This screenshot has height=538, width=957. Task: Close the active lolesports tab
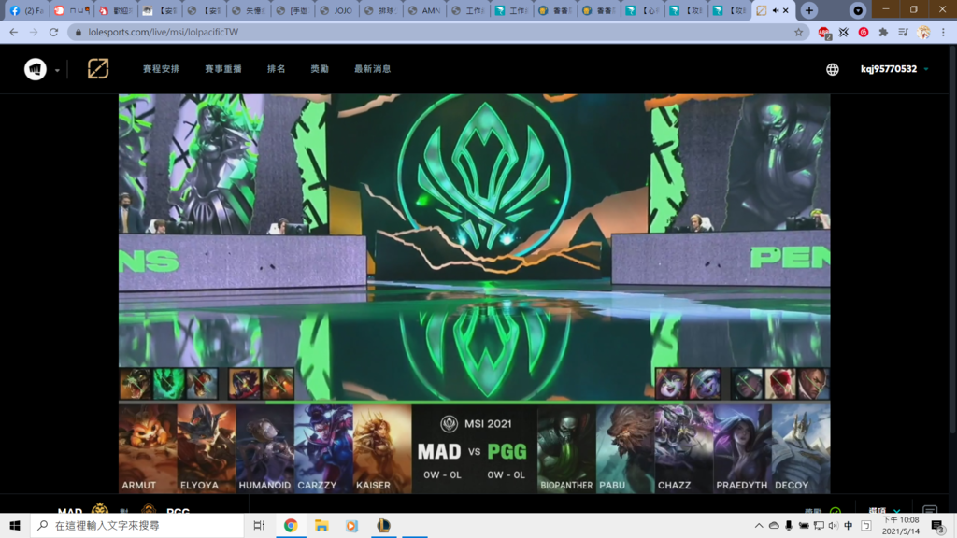(x=786, y=10)
